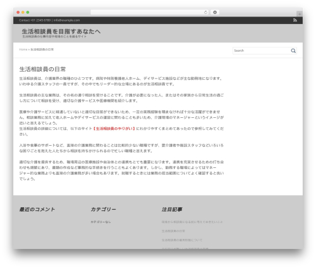
Task: Click the Contact +01 2345 6789 text
Action: pos(35,20)
